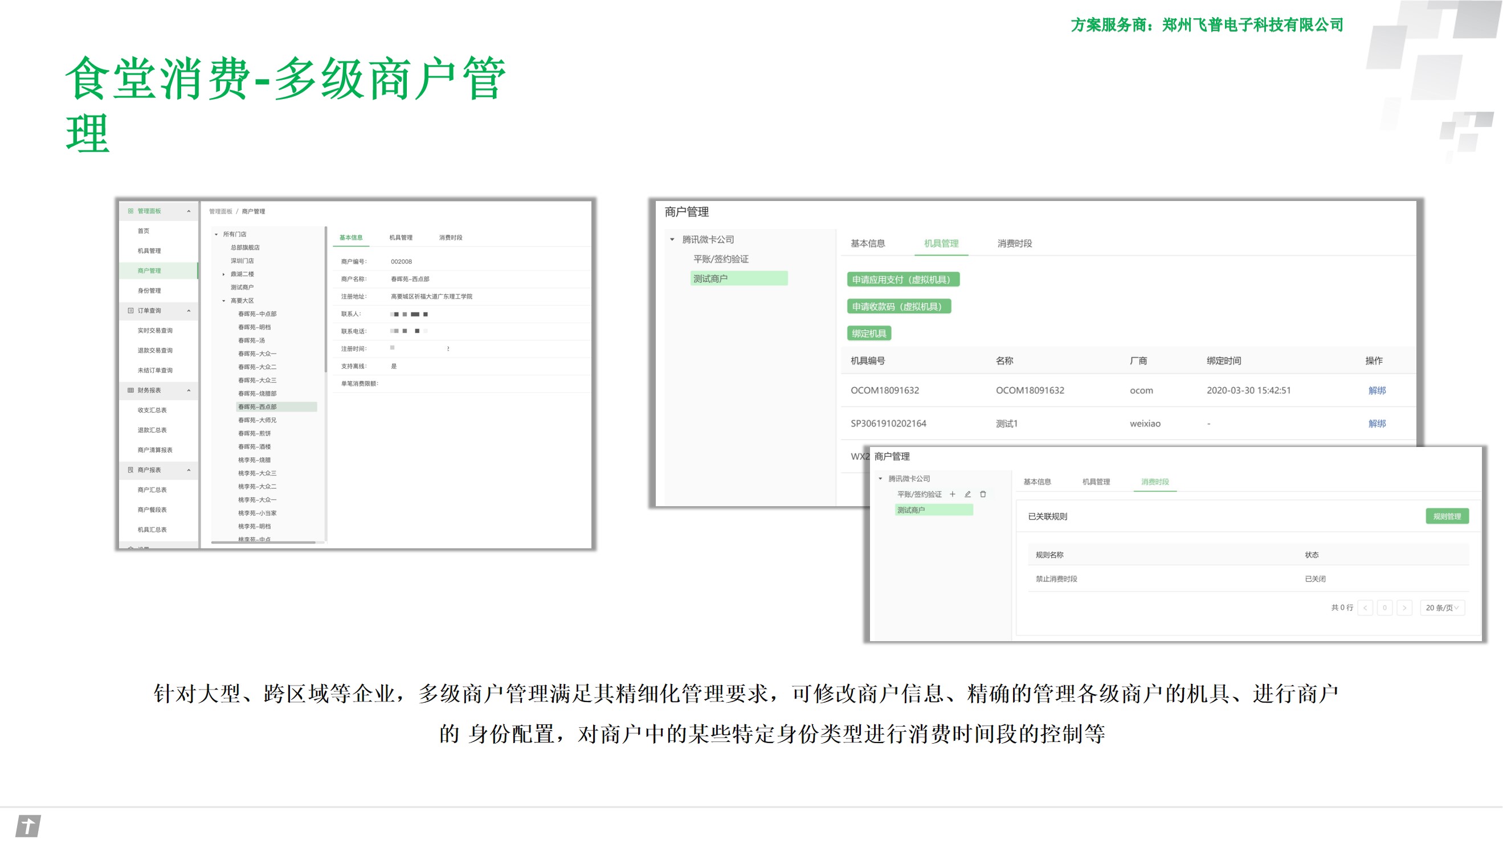Click the trash delete icon beside 平账/签约验证

coord(983,494)
